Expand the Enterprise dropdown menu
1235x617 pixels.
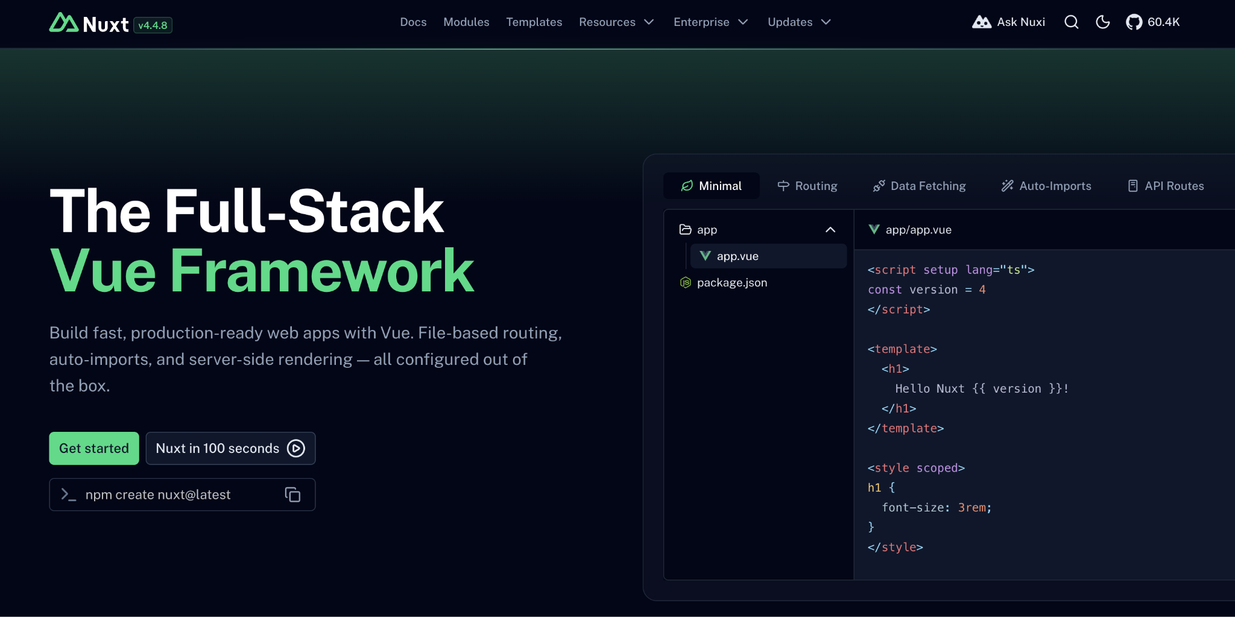[711, 22]
